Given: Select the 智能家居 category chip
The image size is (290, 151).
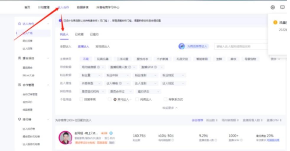Looking at the screenshot, I should coord(202,59).
